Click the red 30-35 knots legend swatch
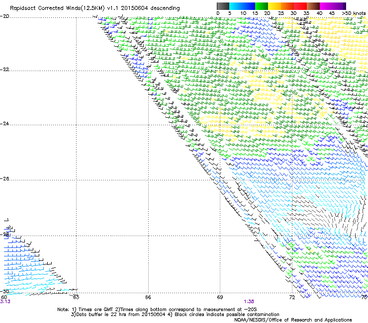This screenshot has height=323, width=368. (x=300, y=6)
